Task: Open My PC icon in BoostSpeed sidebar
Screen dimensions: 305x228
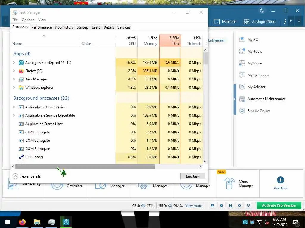Action: [242, 39]
